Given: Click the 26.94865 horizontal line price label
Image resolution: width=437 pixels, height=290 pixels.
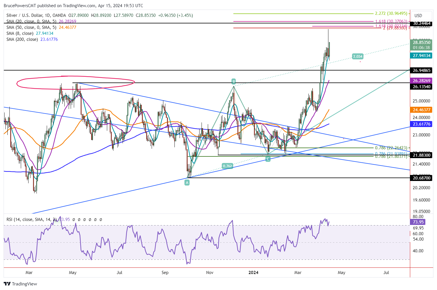Looking at the screenshot, I should click(422, 71).
